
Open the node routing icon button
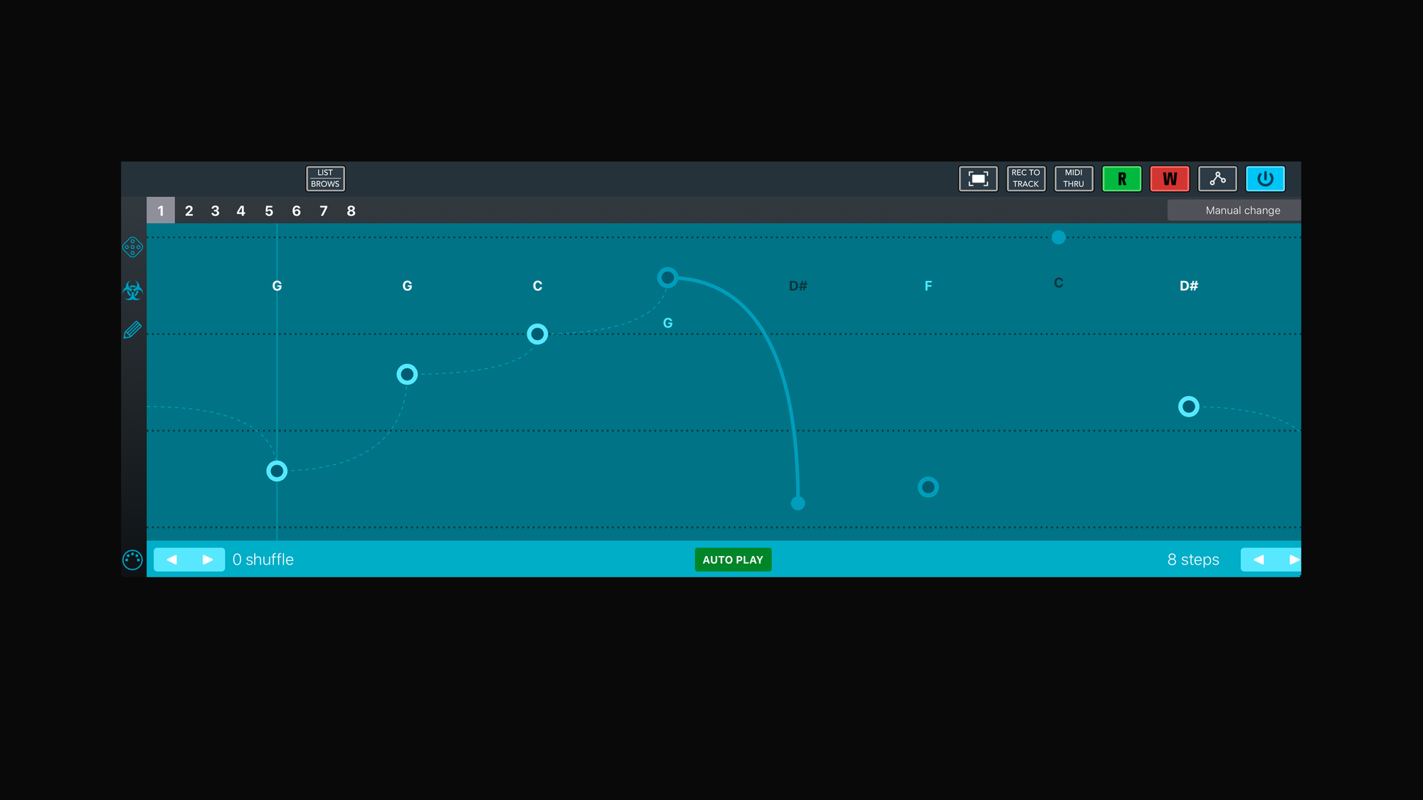[x=1217, y=178]
